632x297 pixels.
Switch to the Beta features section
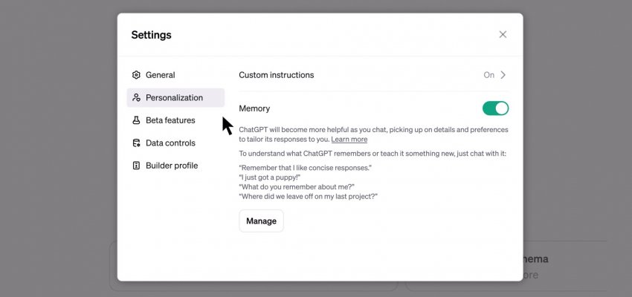pos(170,120)
